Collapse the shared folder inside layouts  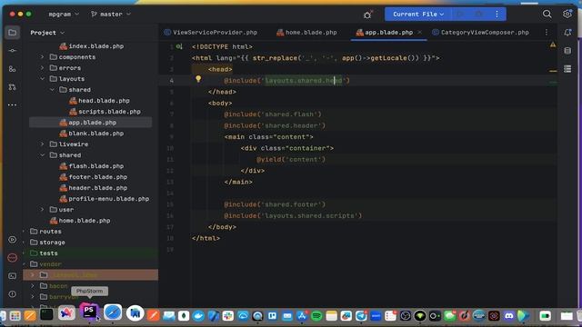click(x=52, y=90)
